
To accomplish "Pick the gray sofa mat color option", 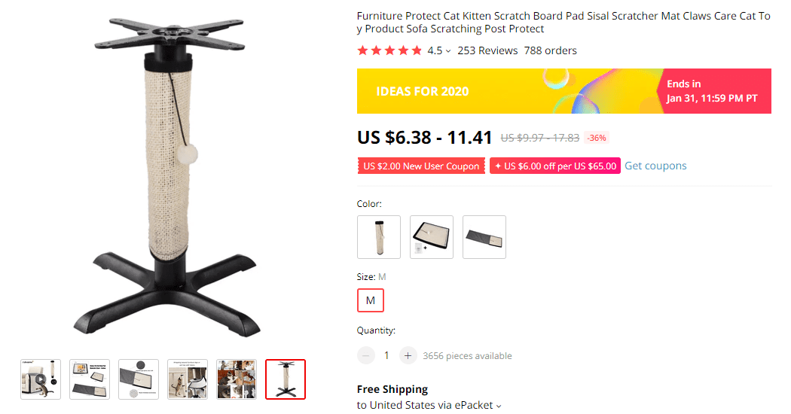I will [x=484, y=237].
